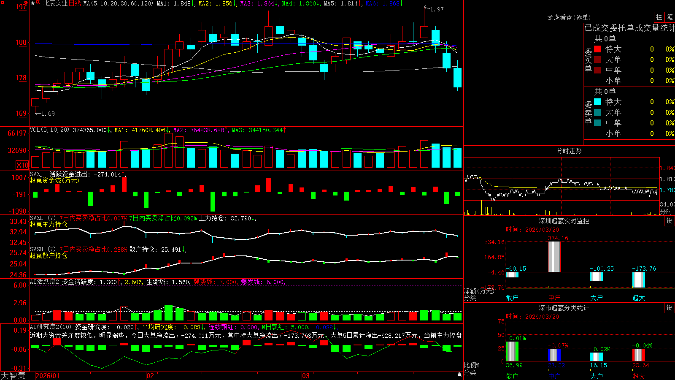Viewport: 675px width, 380px height.
Task: Click the -60.15 散户 bar in the real-time monitor
Action: point(512,275)
